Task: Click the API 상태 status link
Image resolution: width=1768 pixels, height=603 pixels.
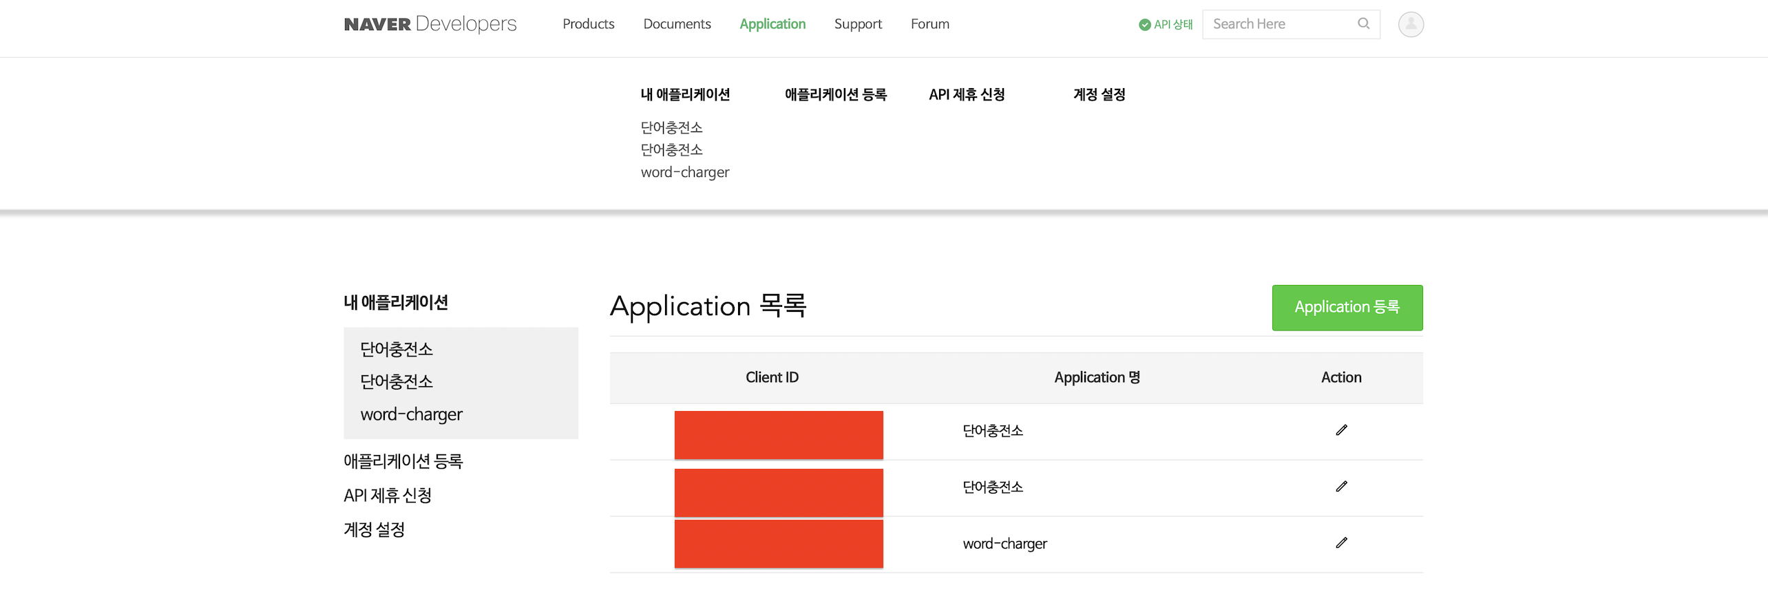Action: click(x=1166, y=25)
